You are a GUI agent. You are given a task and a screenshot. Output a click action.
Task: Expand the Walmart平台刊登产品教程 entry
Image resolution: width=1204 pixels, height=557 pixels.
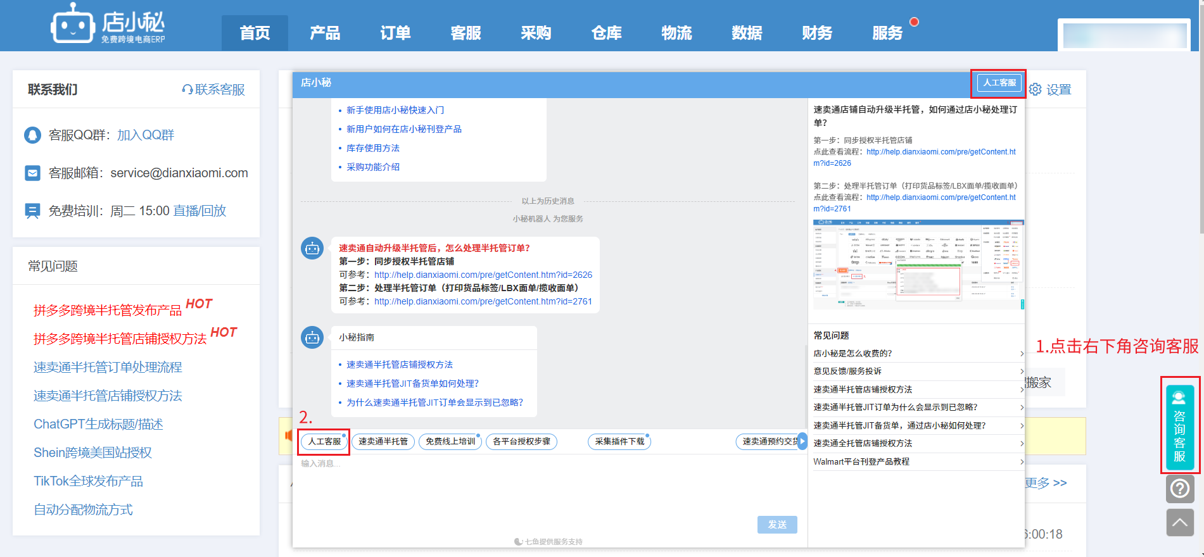[x=916, y=462]
